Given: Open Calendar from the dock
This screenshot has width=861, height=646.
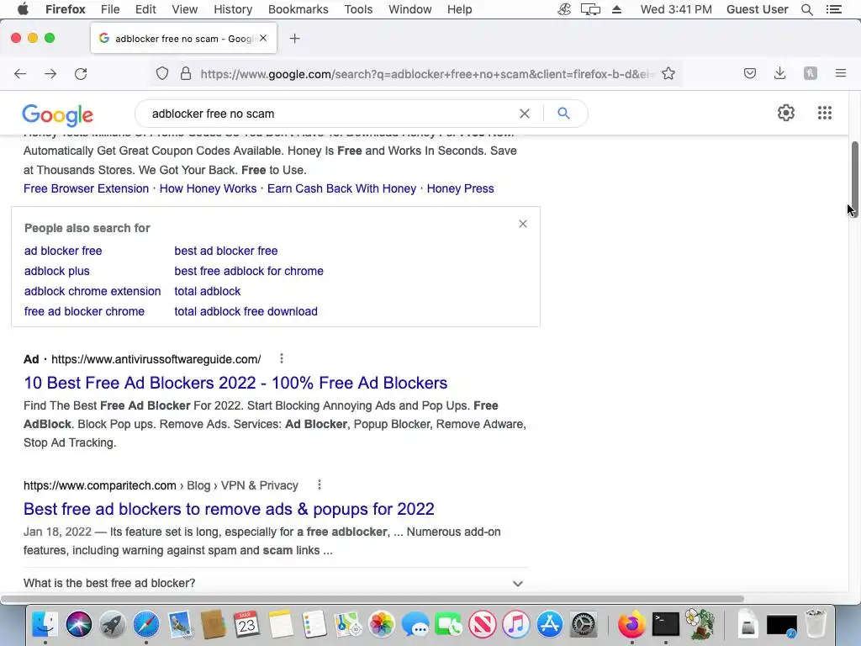Looking at the screenshot, I should click(x=246, y=624).
